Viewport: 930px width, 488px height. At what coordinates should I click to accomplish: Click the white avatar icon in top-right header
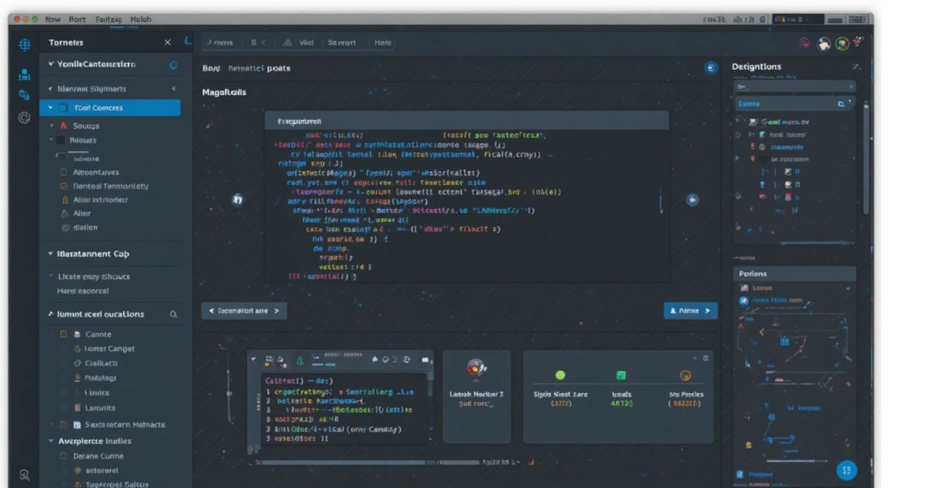pyautogui.click(x=825, y=44)
